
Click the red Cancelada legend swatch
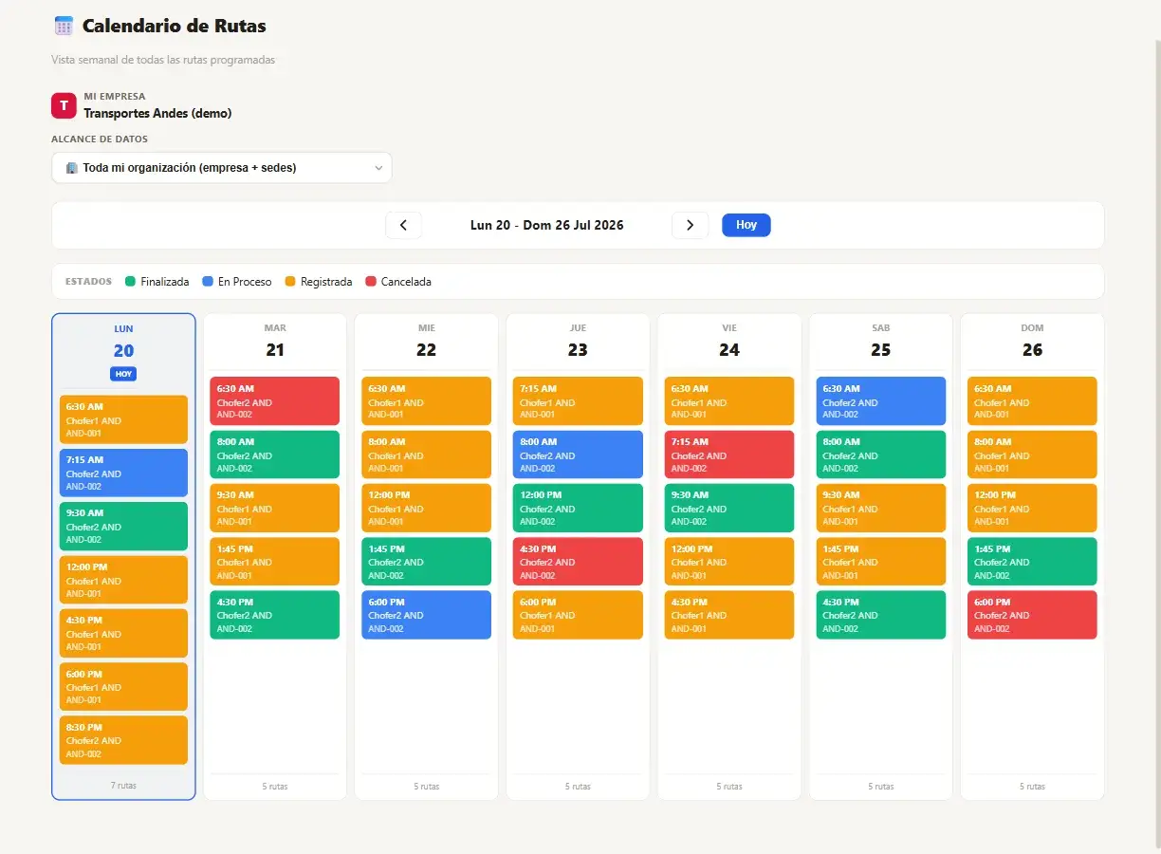click(x=371, y=282)
